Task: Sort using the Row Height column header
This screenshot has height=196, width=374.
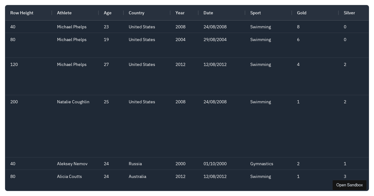Action: coord(22,13)
